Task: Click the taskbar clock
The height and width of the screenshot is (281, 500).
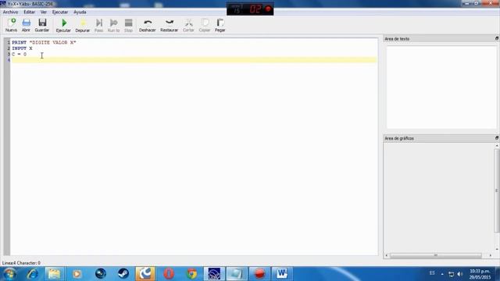Action: click(x=480, y=274)
